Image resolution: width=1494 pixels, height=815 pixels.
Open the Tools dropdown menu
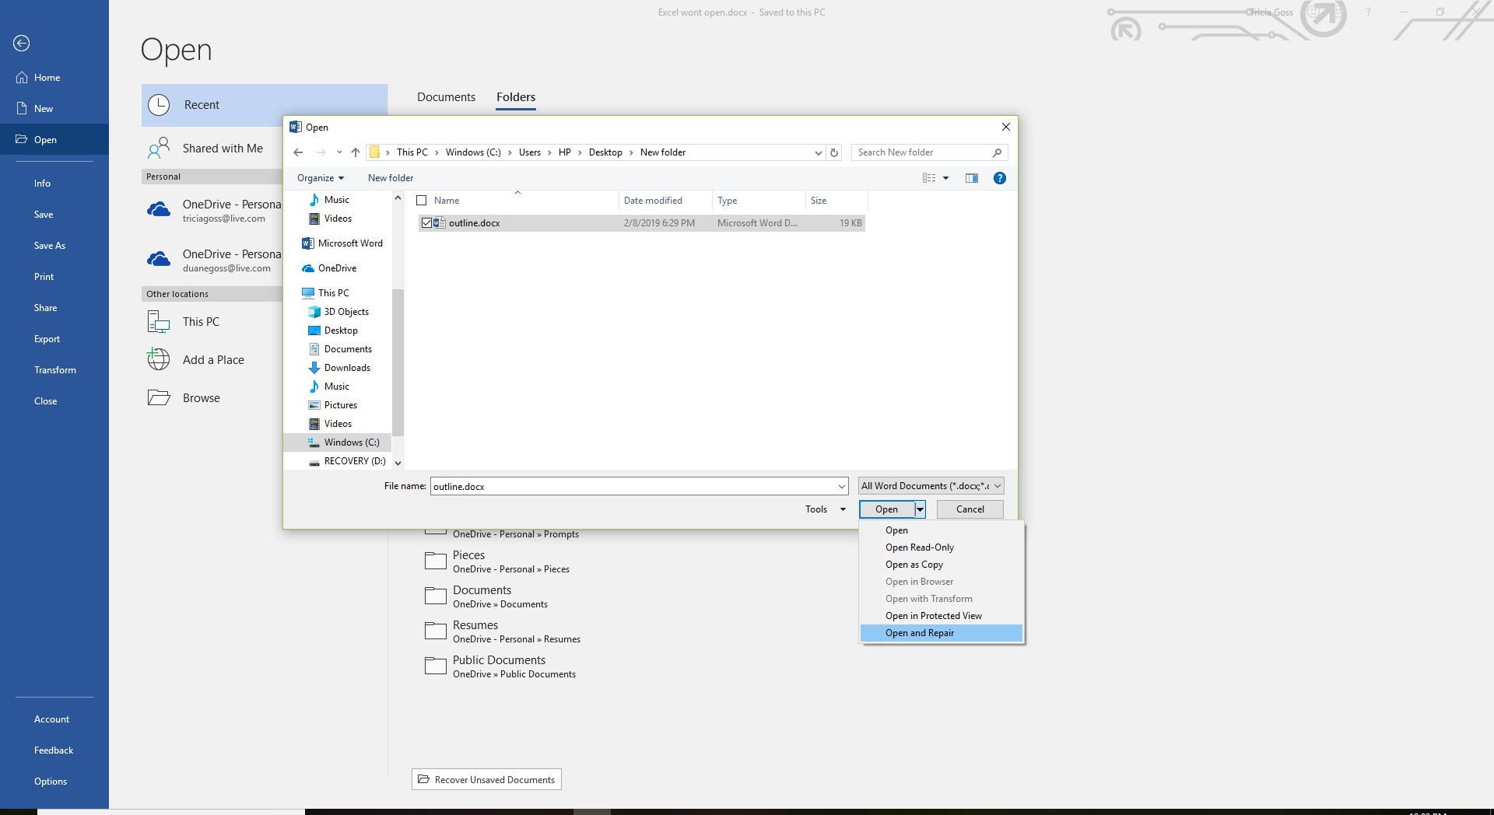[825, 509]
